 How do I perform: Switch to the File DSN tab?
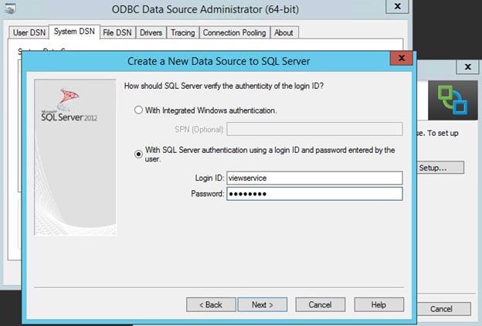[117, 32]
